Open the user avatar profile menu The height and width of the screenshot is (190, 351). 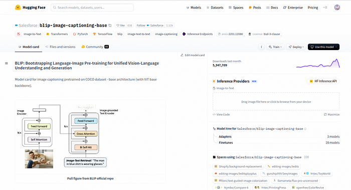pos(337,8)
